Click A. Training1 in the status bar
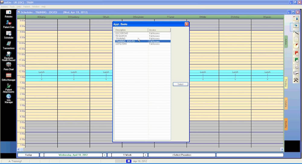The width and height of the screenshot is (302, 164). (15, 161)
